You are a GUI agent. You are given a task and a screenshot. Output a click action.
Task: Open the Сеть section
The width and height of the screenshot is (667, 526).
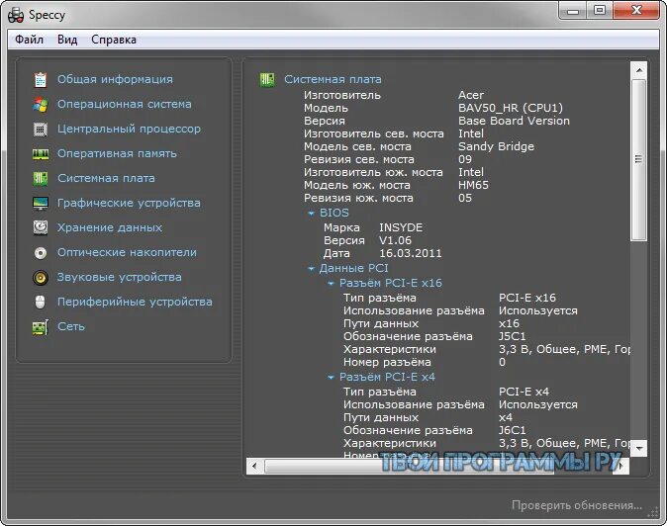coord(71,326)
